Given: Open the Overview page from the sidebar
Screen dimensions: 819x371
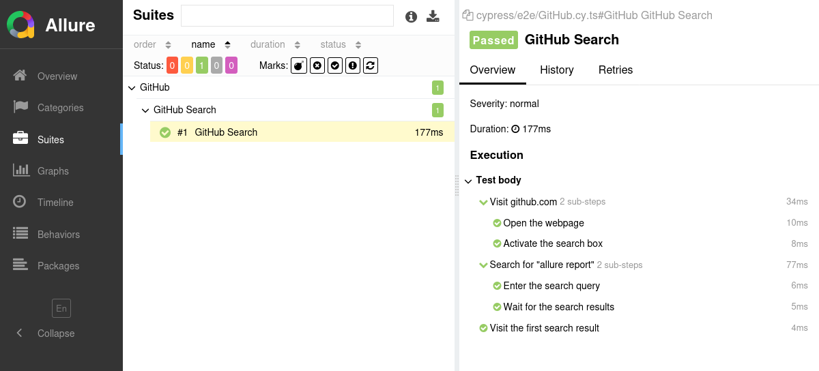Looking at the screenshot, I should point(57,76).
